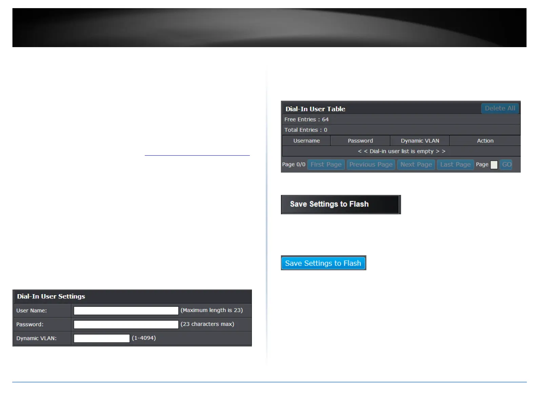Click the Previous Page button
The height and width of the screenshot is (415, 537).
371,165
